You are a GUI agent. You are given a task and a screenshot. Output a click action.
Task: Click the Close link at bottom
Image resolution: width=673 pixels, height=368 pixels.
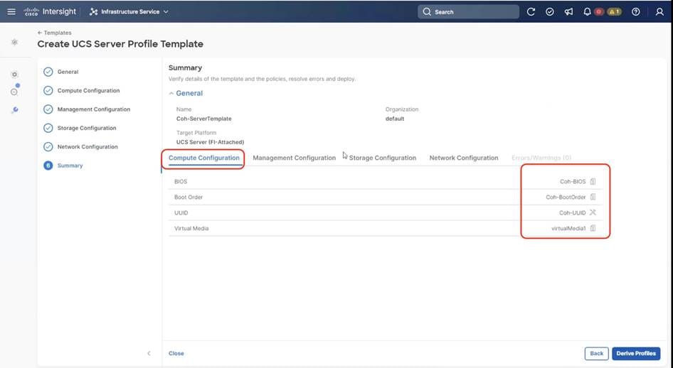(x=176, y=353)
